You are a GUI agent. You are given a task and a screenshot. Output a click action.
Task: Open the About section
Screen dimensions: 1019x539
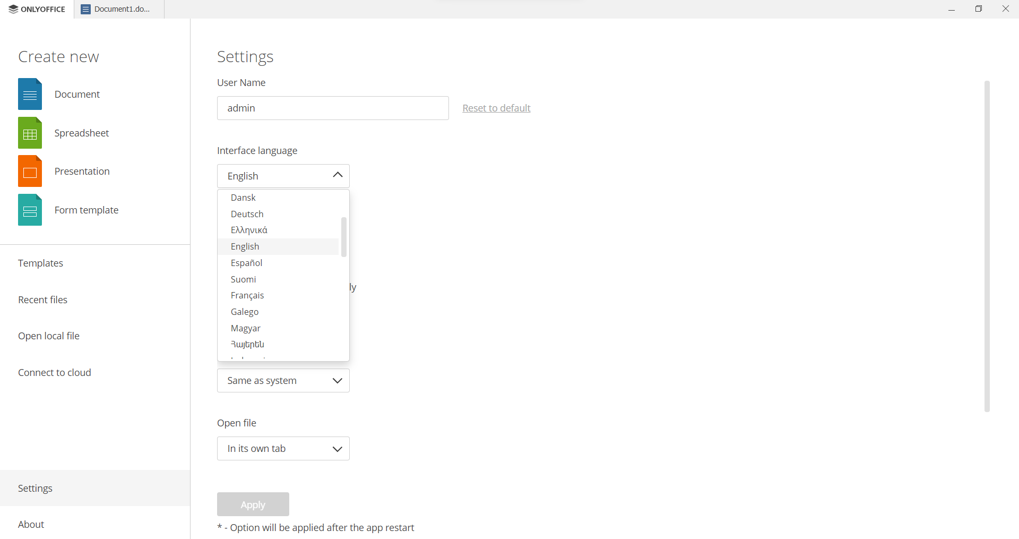(x=31, y=524)
